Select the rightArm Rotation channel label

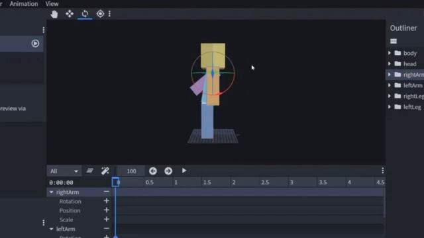tap(70, 201)
